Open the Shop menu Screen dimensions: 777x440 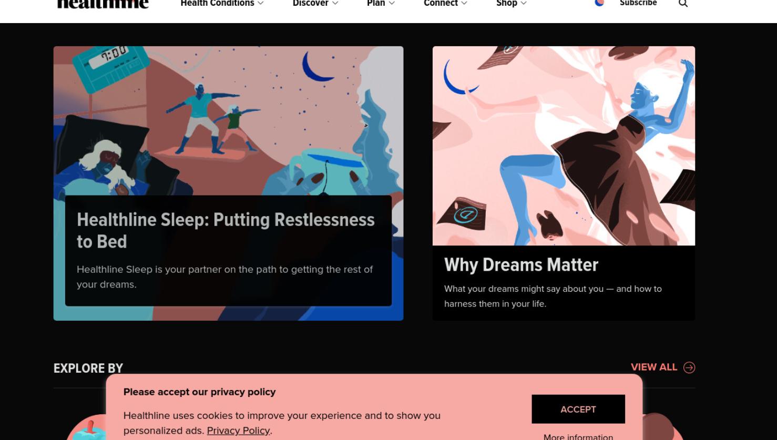coord(512,3)
